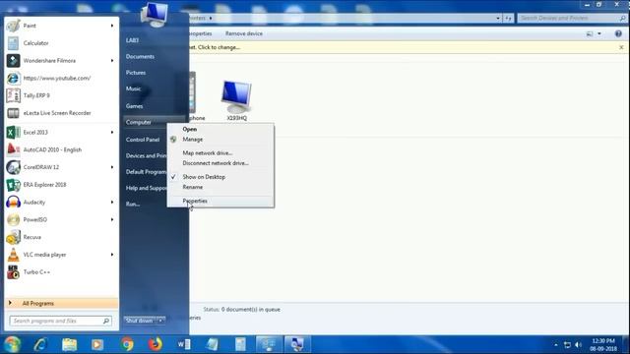
Task: Select Map network drive...
Action: 220,153
